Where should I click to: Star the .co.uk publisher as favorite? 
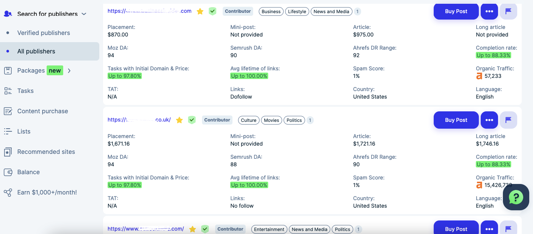pos(179,120)
